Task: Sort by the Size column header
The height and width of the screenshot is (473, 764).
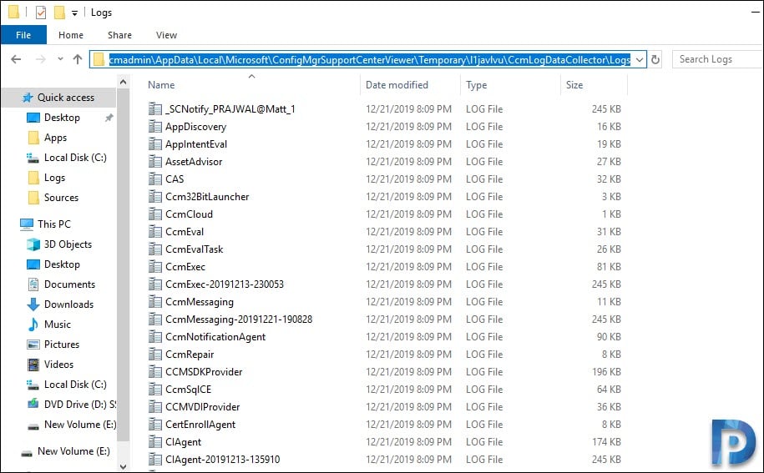Action: pyautogui.click(x=574, y=85)
